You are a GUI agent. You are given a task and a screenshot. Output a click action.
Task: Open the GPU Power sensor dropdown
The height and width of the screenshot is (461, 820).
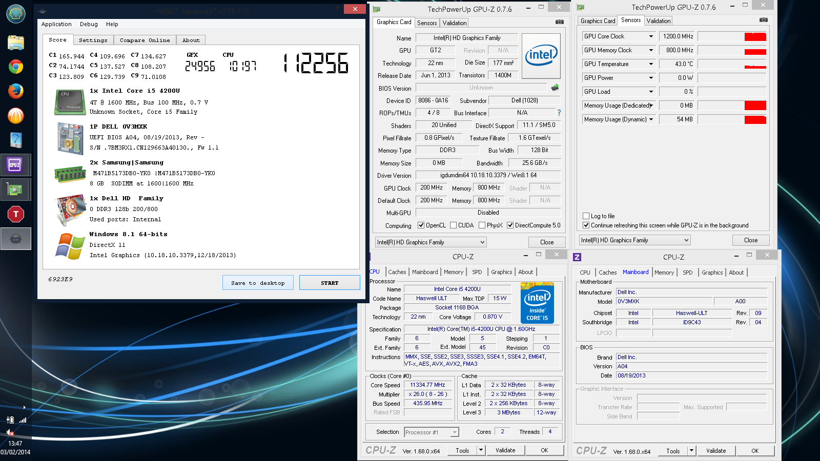(651, 78)
